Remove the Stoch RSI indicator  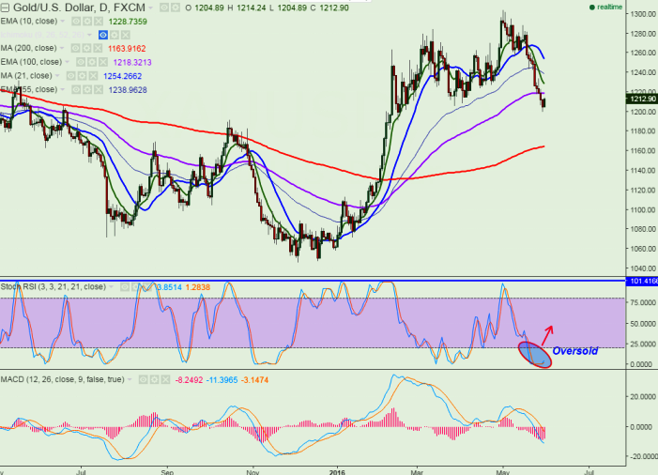click(146, 287)
